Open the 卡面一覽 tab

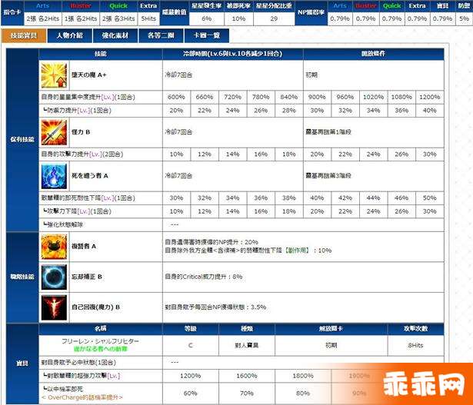(206, 35)
